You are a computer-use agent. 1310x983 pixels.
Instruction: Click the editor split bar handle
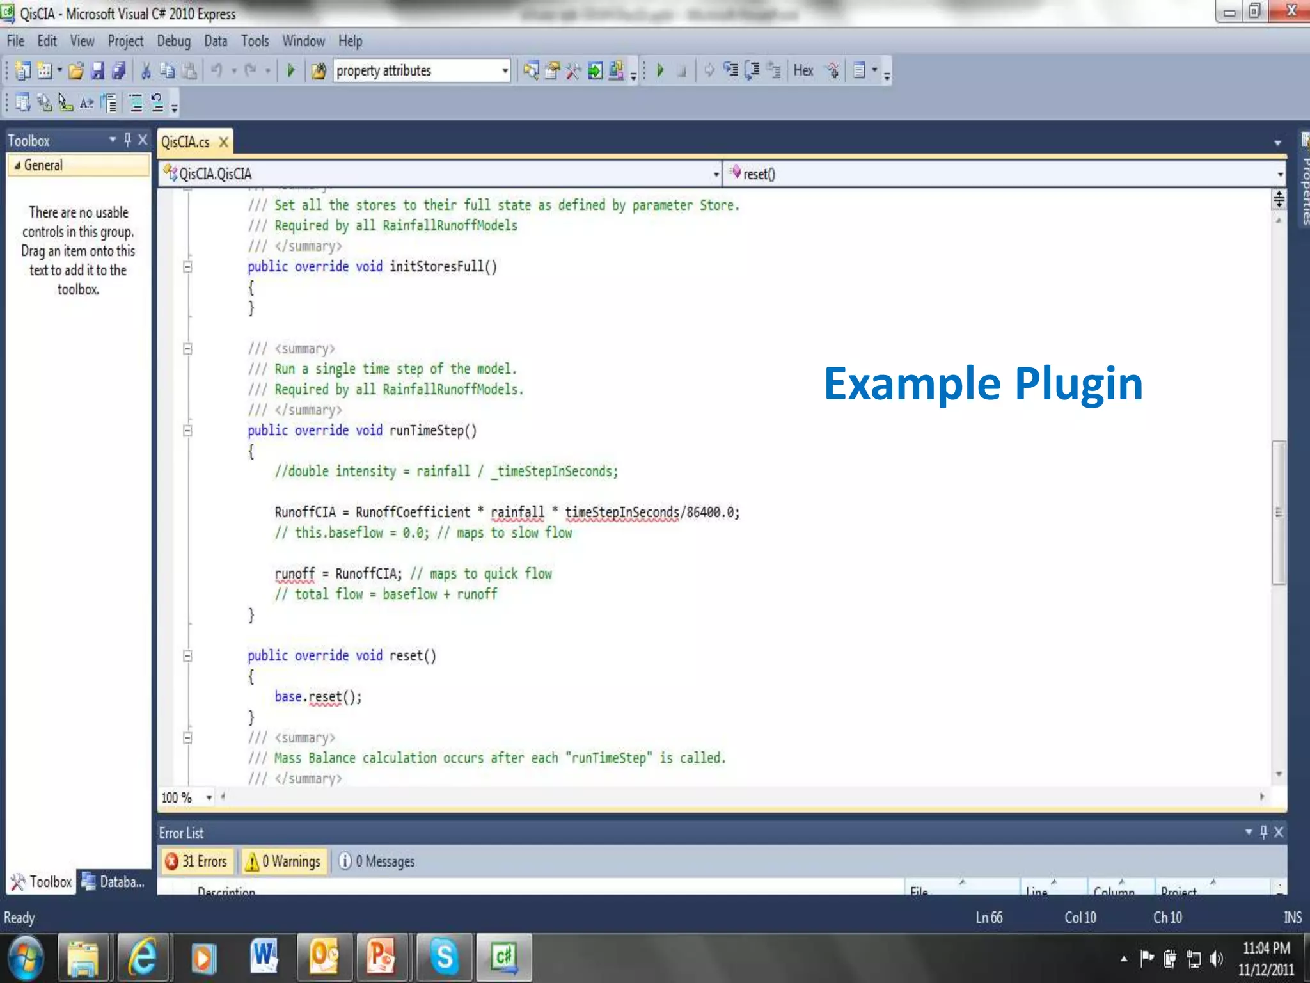click(x=1279, y=199)
